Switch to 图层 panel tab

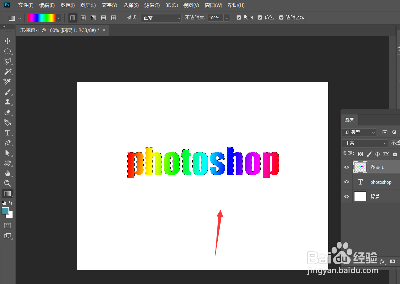click(x=349, y=120)
